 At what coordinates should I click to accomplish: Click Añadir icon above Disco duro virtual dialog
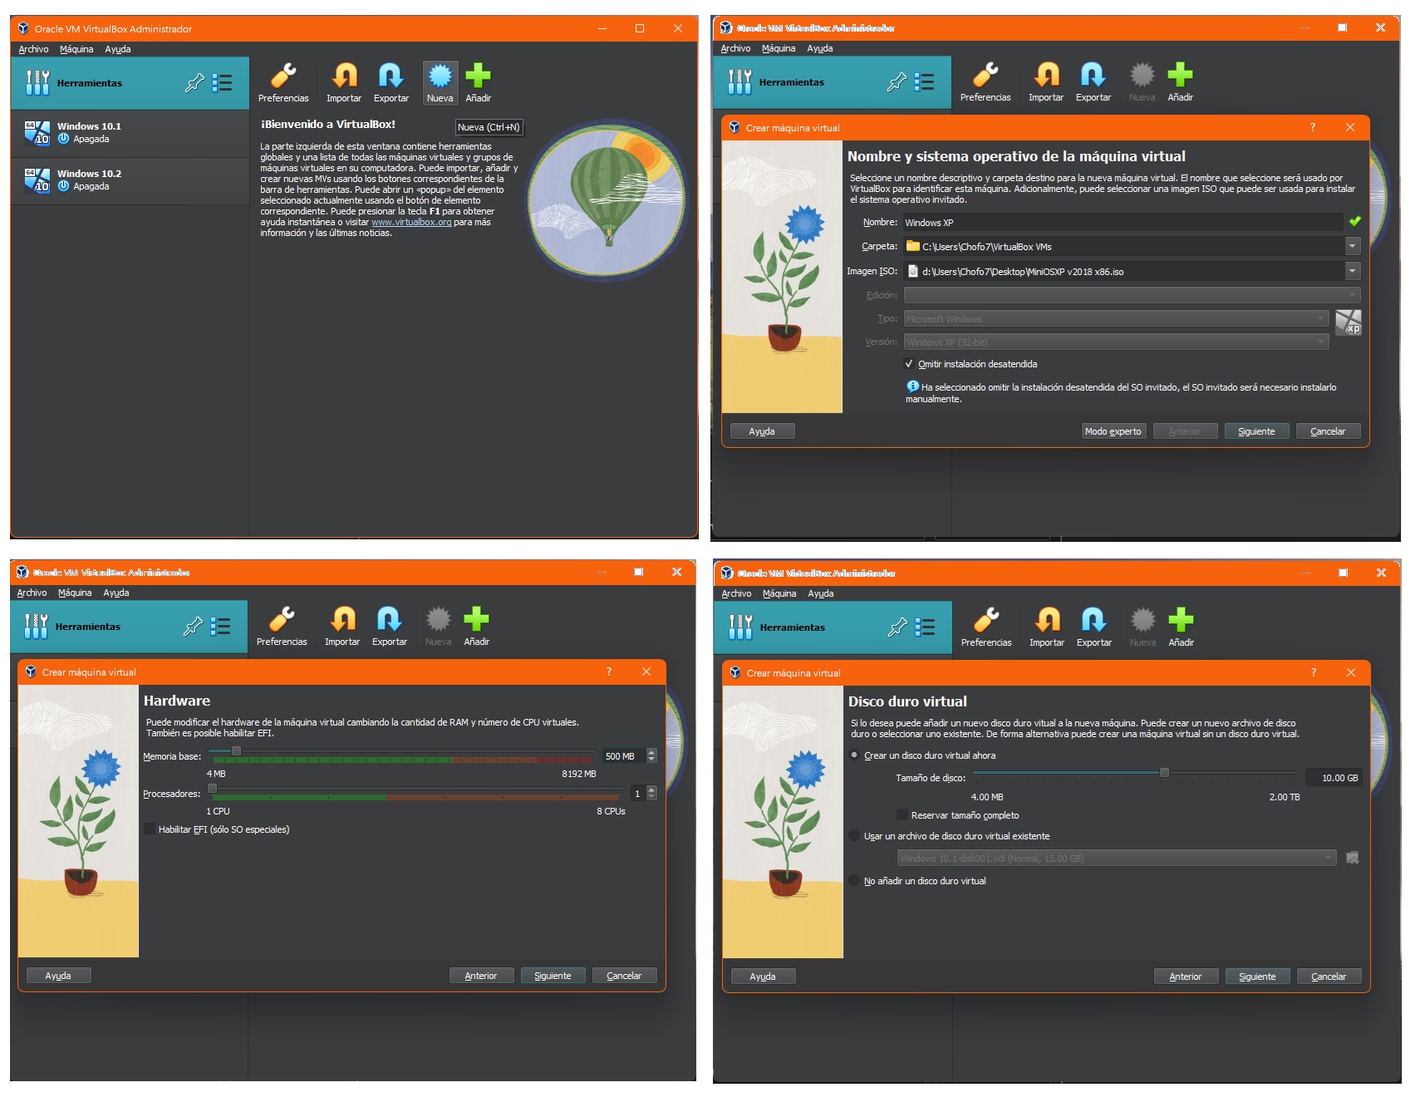click(x=1181, y=621)
